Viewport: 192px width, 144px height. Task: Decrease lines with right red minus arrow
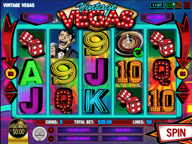pos(183,97)
